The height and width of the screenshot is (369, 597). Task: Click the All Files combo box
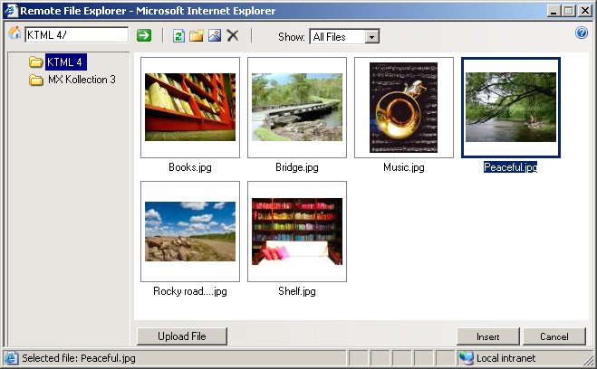click(x=344, y=37)
